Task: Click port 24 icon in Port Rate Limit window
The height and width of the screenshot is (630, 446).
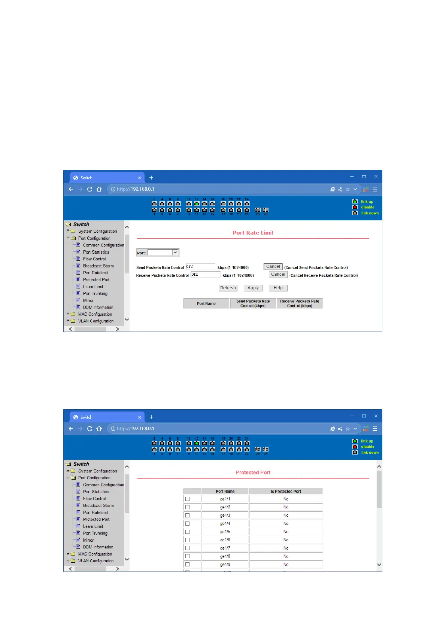Action: [247, 204]
